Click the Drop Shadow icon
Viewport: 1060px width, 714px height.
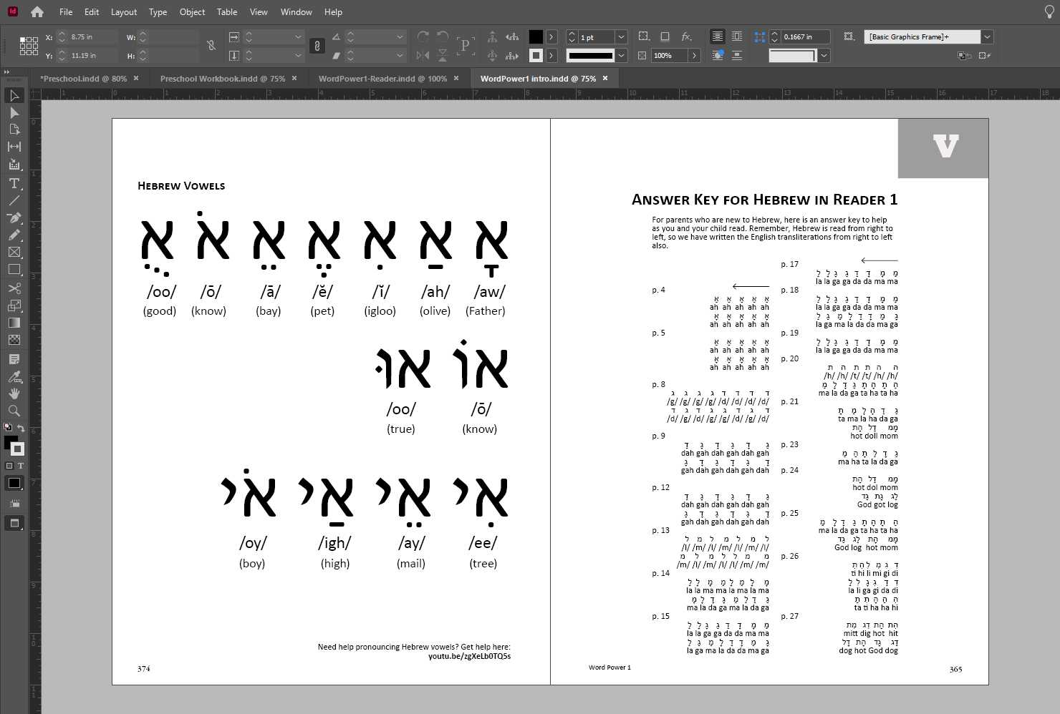(x=665, y=36)
